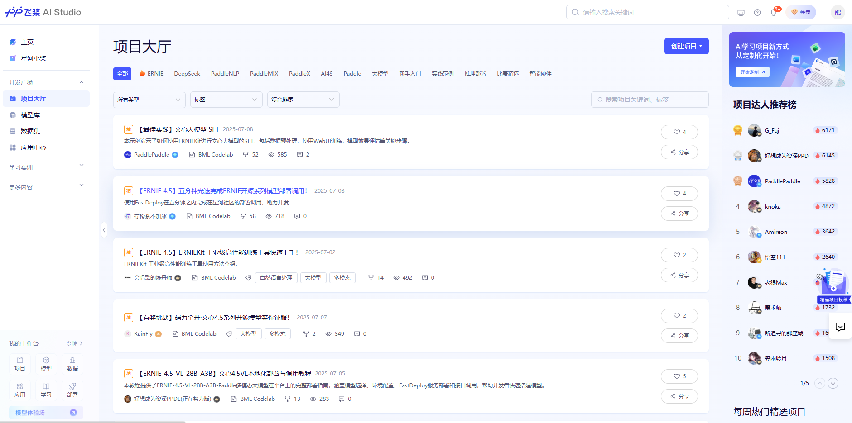Open 模型库 in sidebar

point(46,115)
